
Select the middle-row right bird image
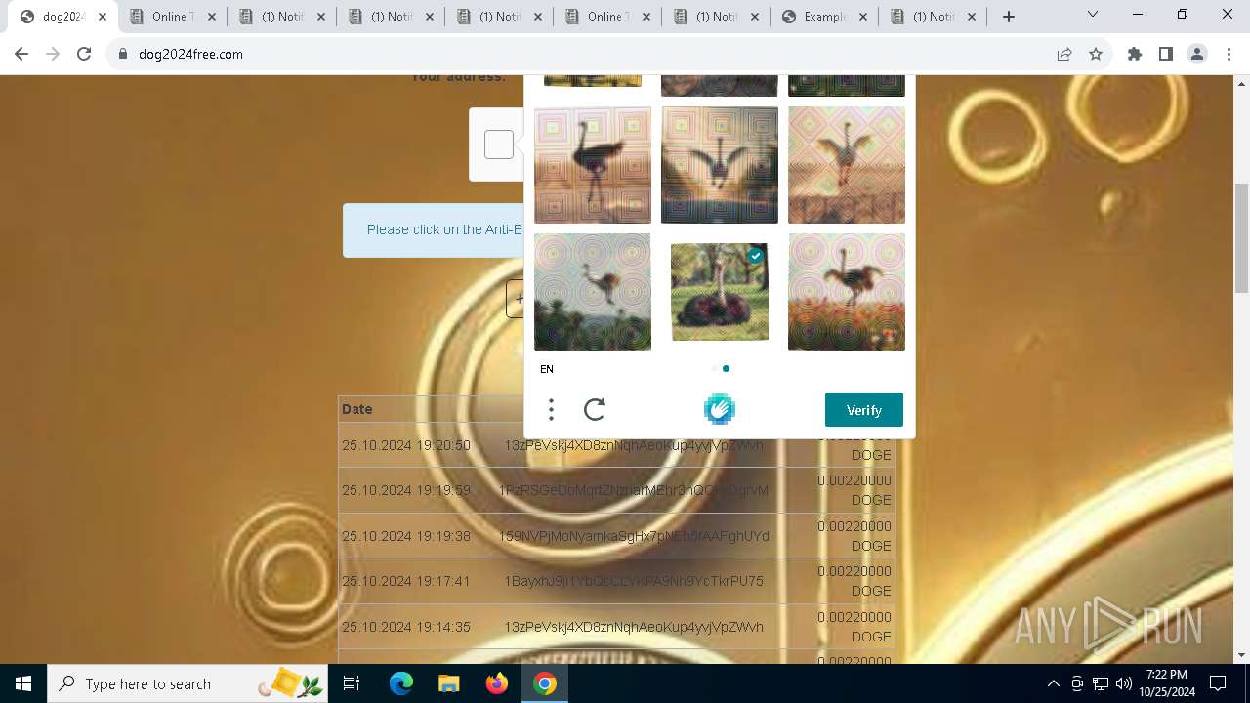point(847,165)
